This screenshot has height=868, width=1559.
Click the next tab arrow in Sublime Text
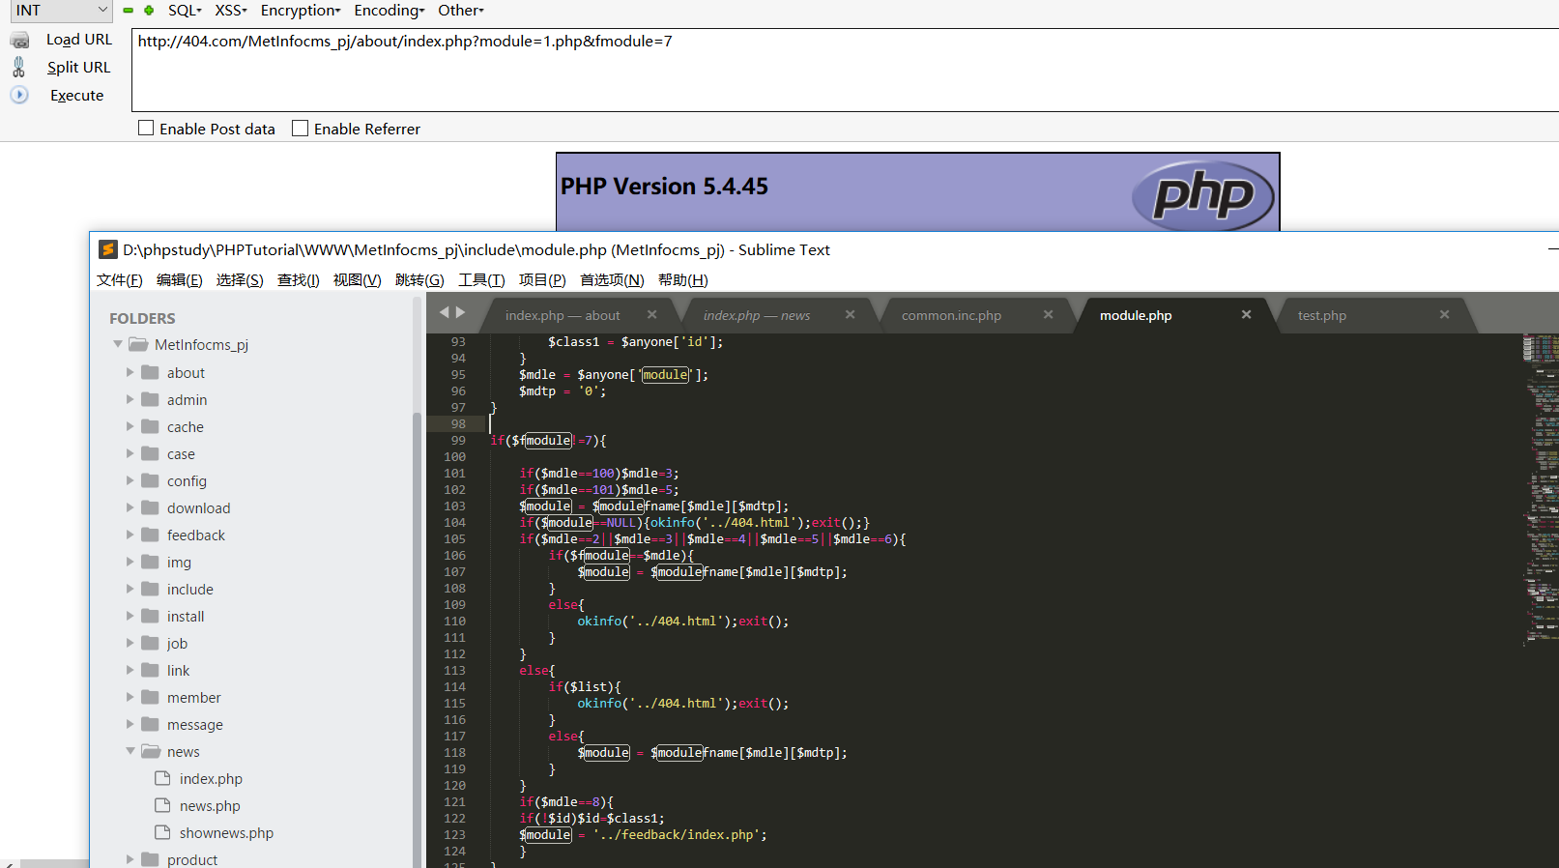coord(461,312)
